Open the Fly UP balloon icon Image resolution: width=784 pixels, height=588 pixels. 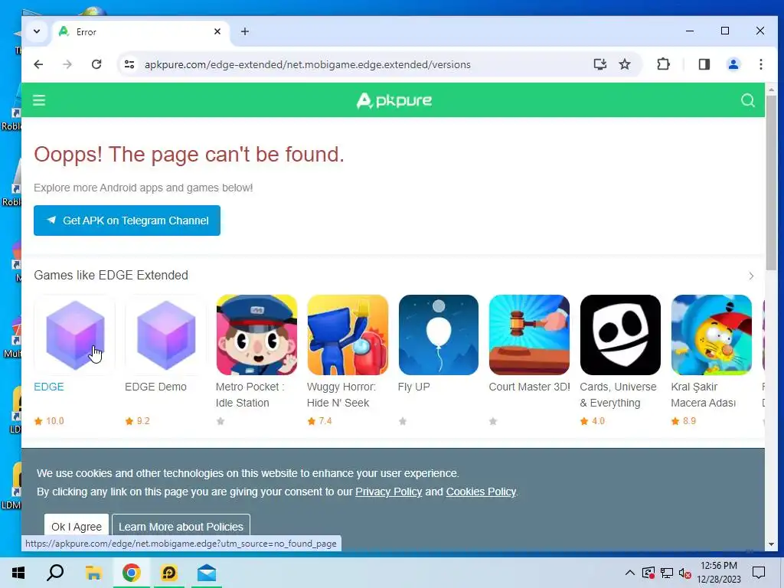[x=439, y=335]
